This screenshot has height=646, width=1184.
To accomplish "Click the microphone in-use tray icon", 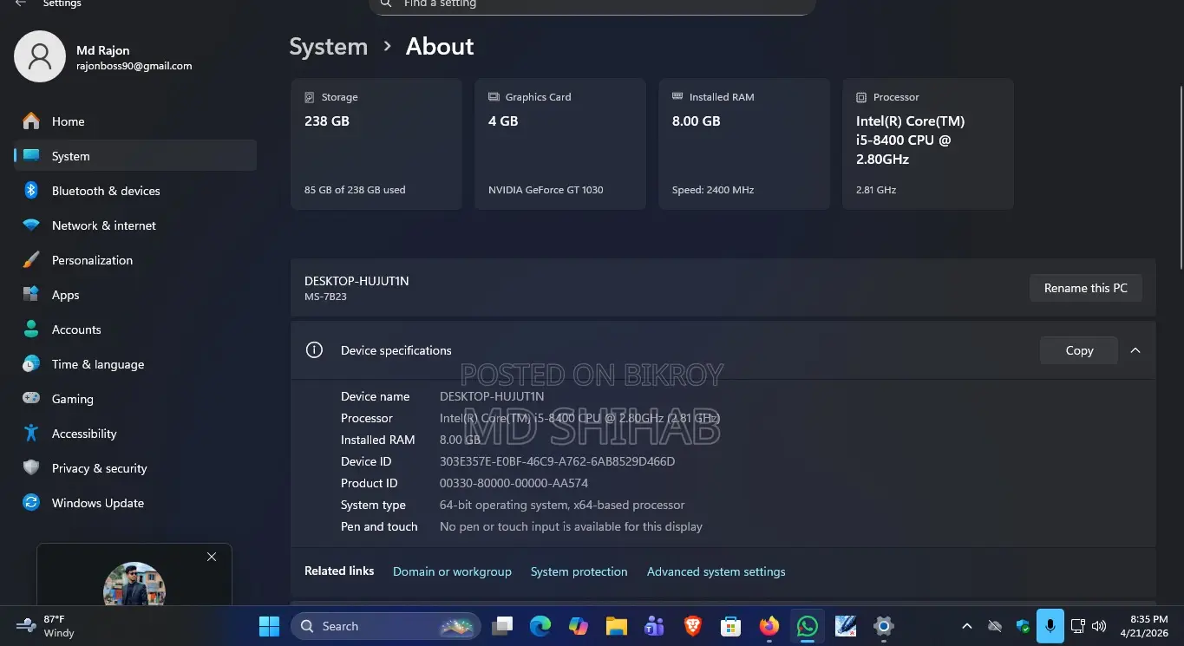I will [1050, 626].
